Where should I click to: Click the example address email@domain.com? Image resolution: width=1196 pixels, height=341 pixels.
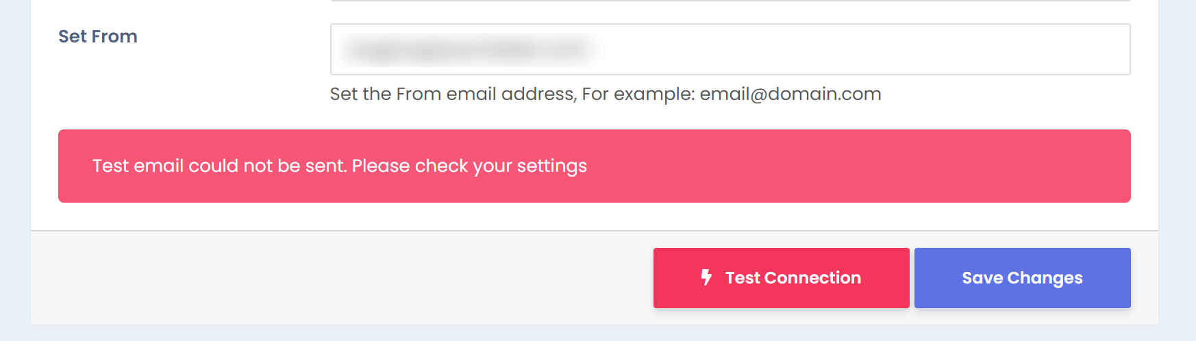coord(790,94)
